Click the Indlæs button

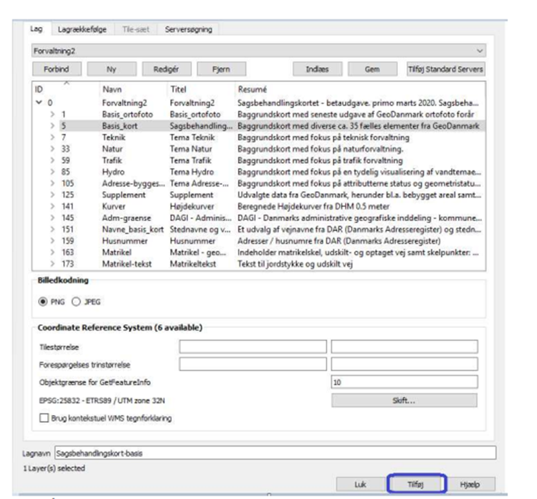317,69
